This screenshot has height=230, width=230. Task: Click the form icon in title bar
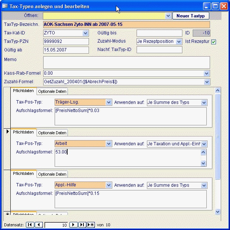5,6
